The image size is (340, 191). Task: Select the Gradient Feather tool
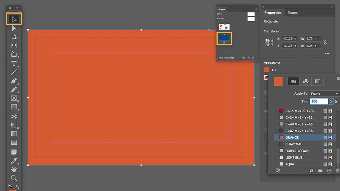point(14,142)
